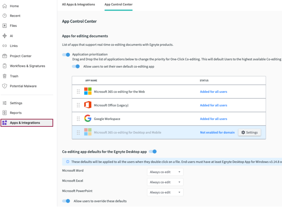The image size is (282, 207).
Task: Open the Microsoft Word co-edit dropdown
Action: pos(165,172)
